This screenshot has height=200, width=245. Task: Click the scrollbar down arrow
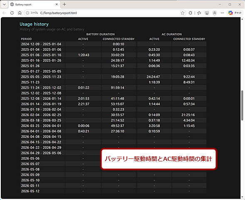(242, 197)
